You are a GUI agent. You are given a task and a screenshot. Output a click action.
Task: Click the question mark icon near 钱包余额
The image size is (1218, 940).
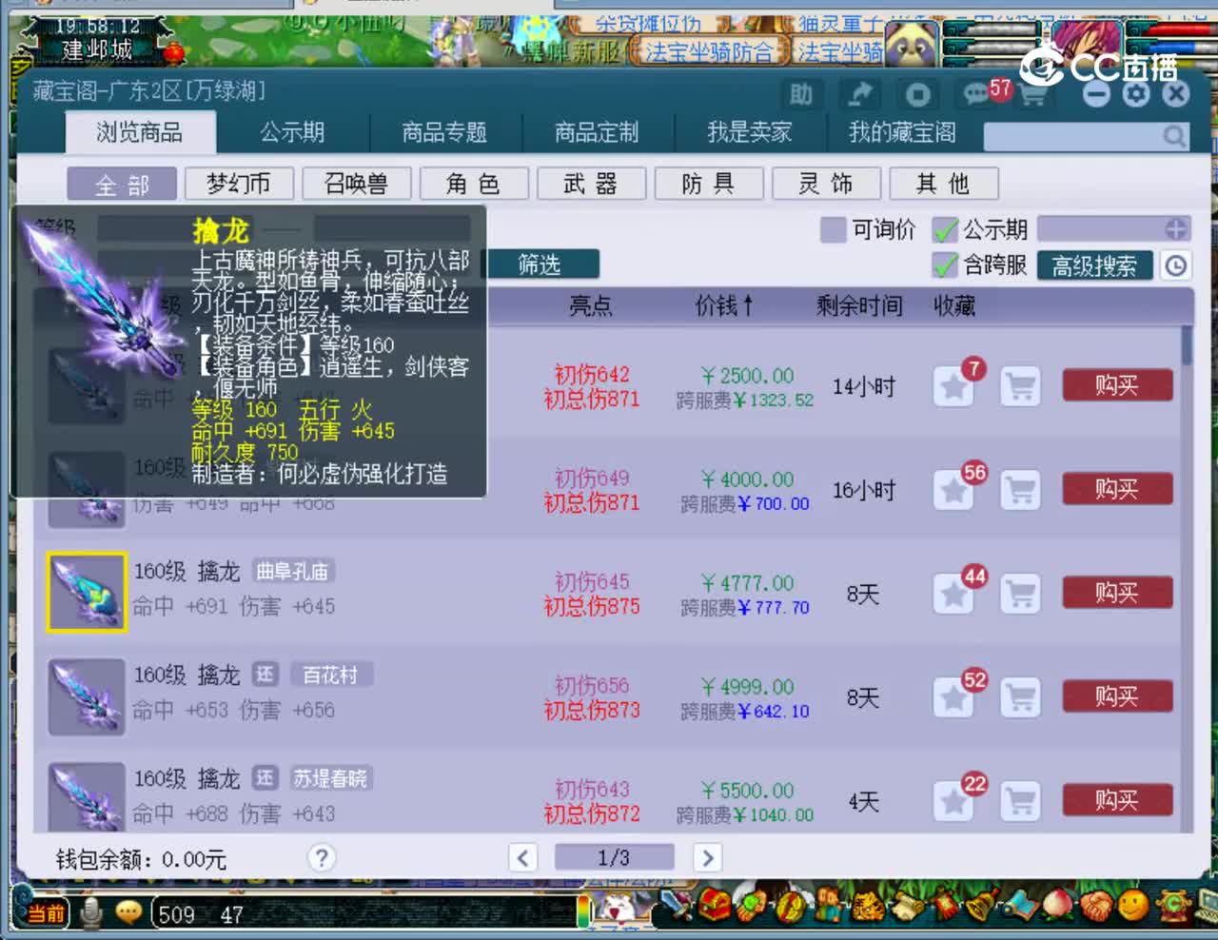(x=322, y=858)
